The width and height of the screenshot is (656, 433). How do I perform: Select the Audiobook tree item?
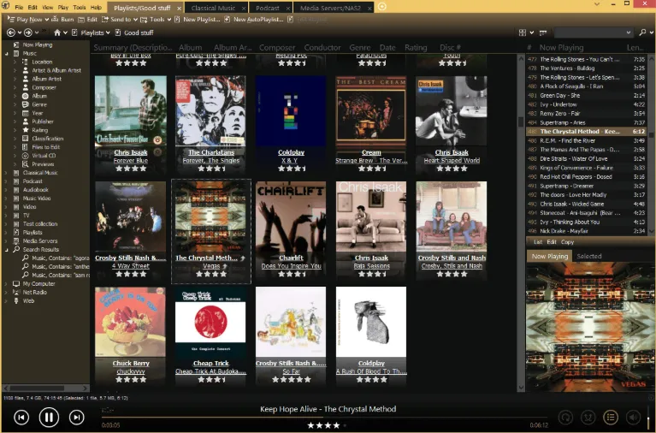[x=36, y=190]
